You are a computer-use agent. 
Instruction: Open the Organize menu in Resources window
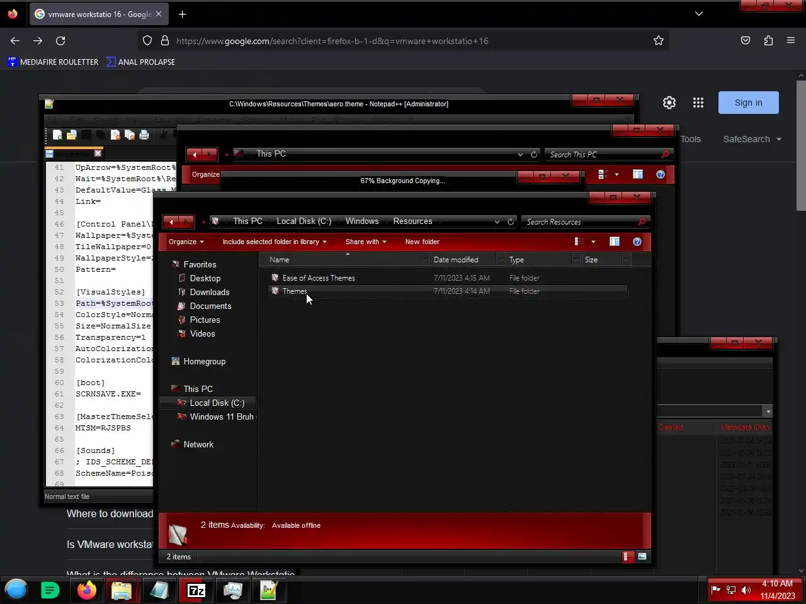[x=186, y=242]
